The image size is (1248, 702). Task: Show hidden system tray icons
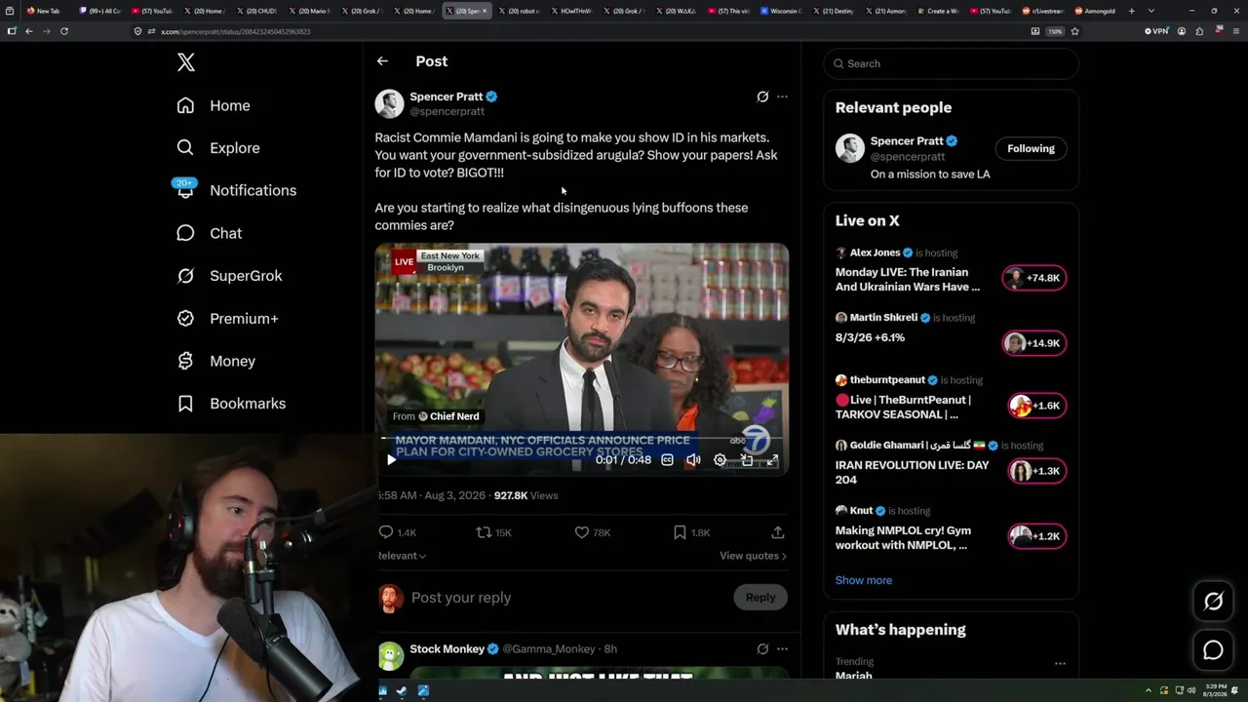tap(1148, 691)
